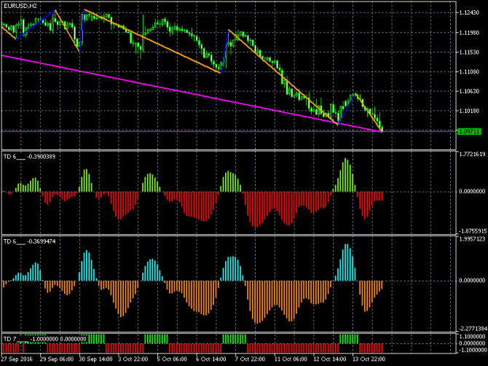Click the 1.11530 price scale value
The image size is (488, 366).
pyautogui.click(x=469, y=52)
